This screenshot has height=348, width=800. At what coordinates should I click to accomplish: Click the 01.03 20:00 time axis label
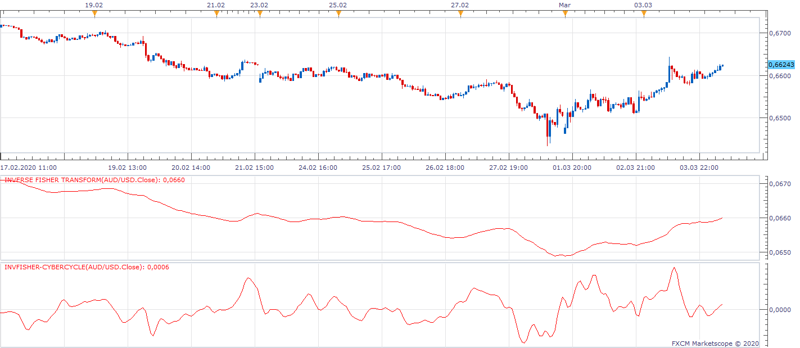coord(572,168)
